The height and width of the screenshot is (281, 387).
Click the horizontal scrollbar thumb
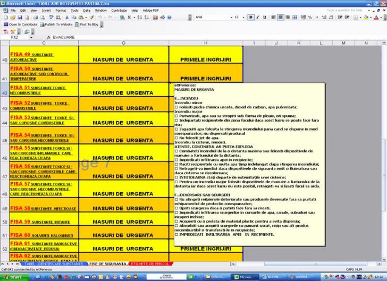click(x=316, y=264)
